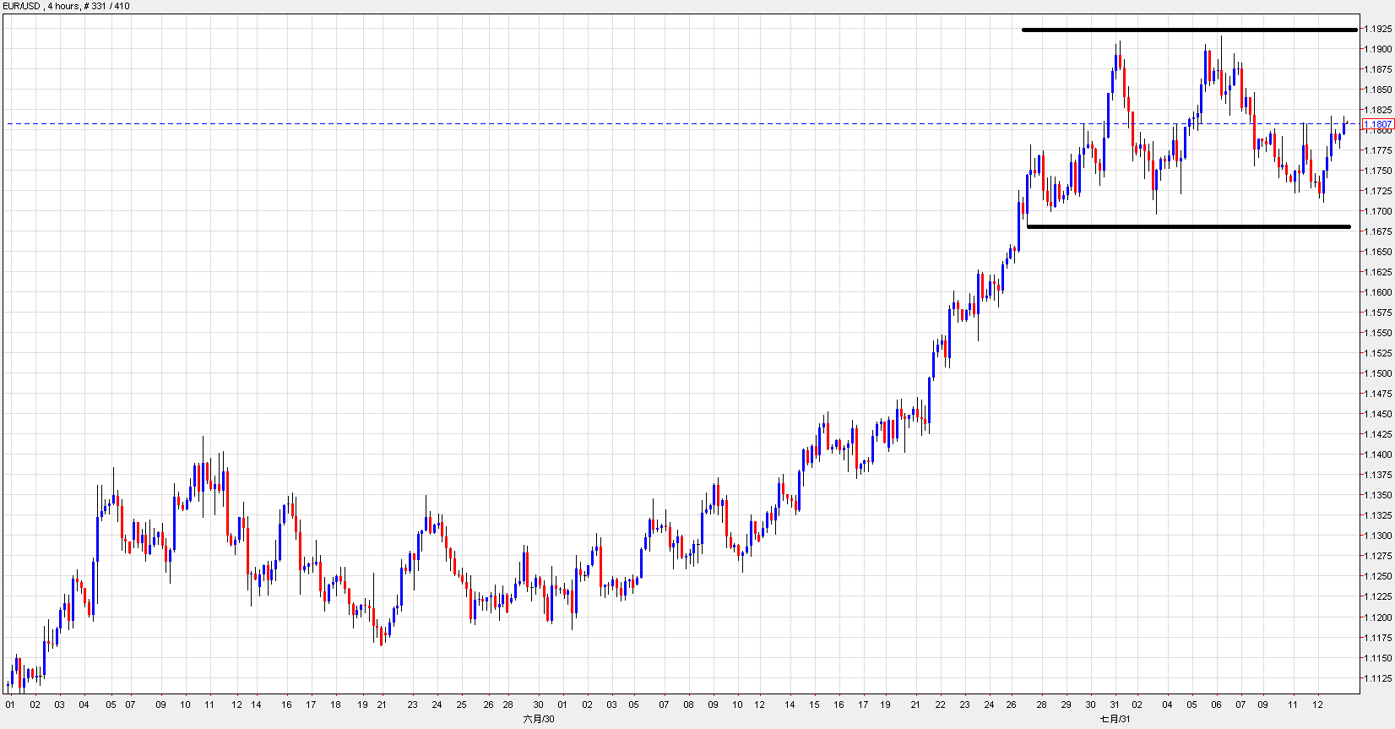Click the blue dashed current price line

(507, 124)
